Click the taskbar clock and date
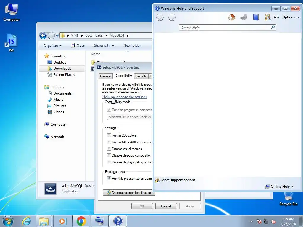 pyautogui.click(x=288, y=221)
